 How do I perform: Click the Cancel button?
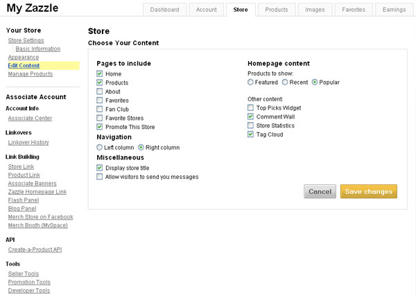coord(320,191)
